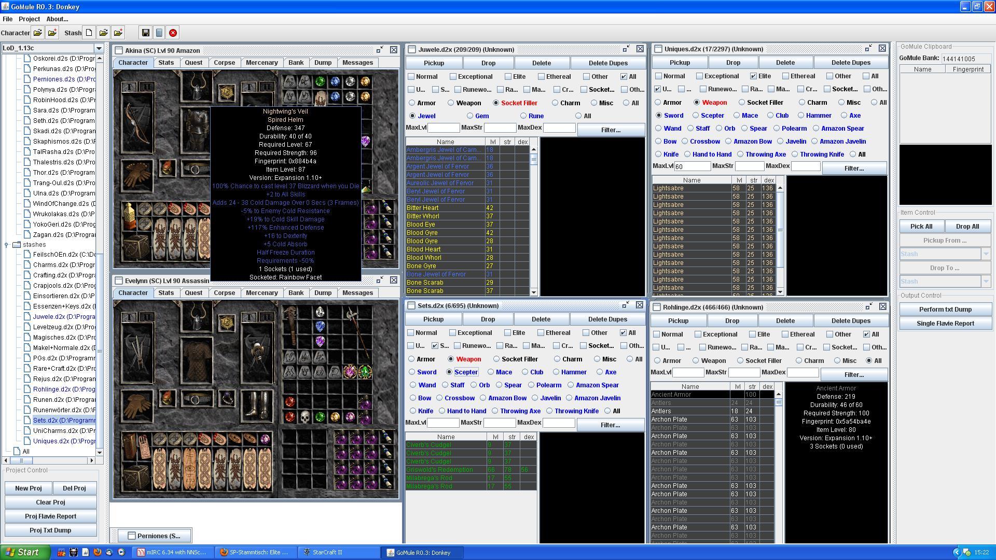
Task: Click the add Stash folder icon with plus
Action: coord(118,33)
